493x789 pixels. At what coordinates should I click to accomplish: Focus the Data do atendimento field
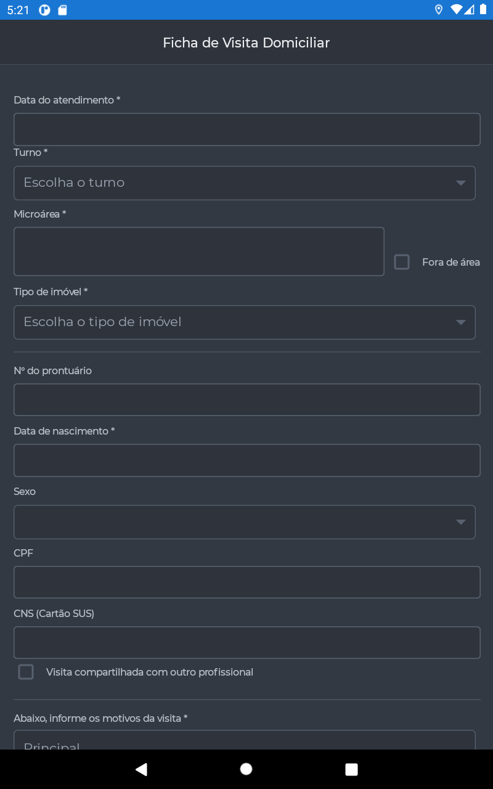(x=247, y=129)
